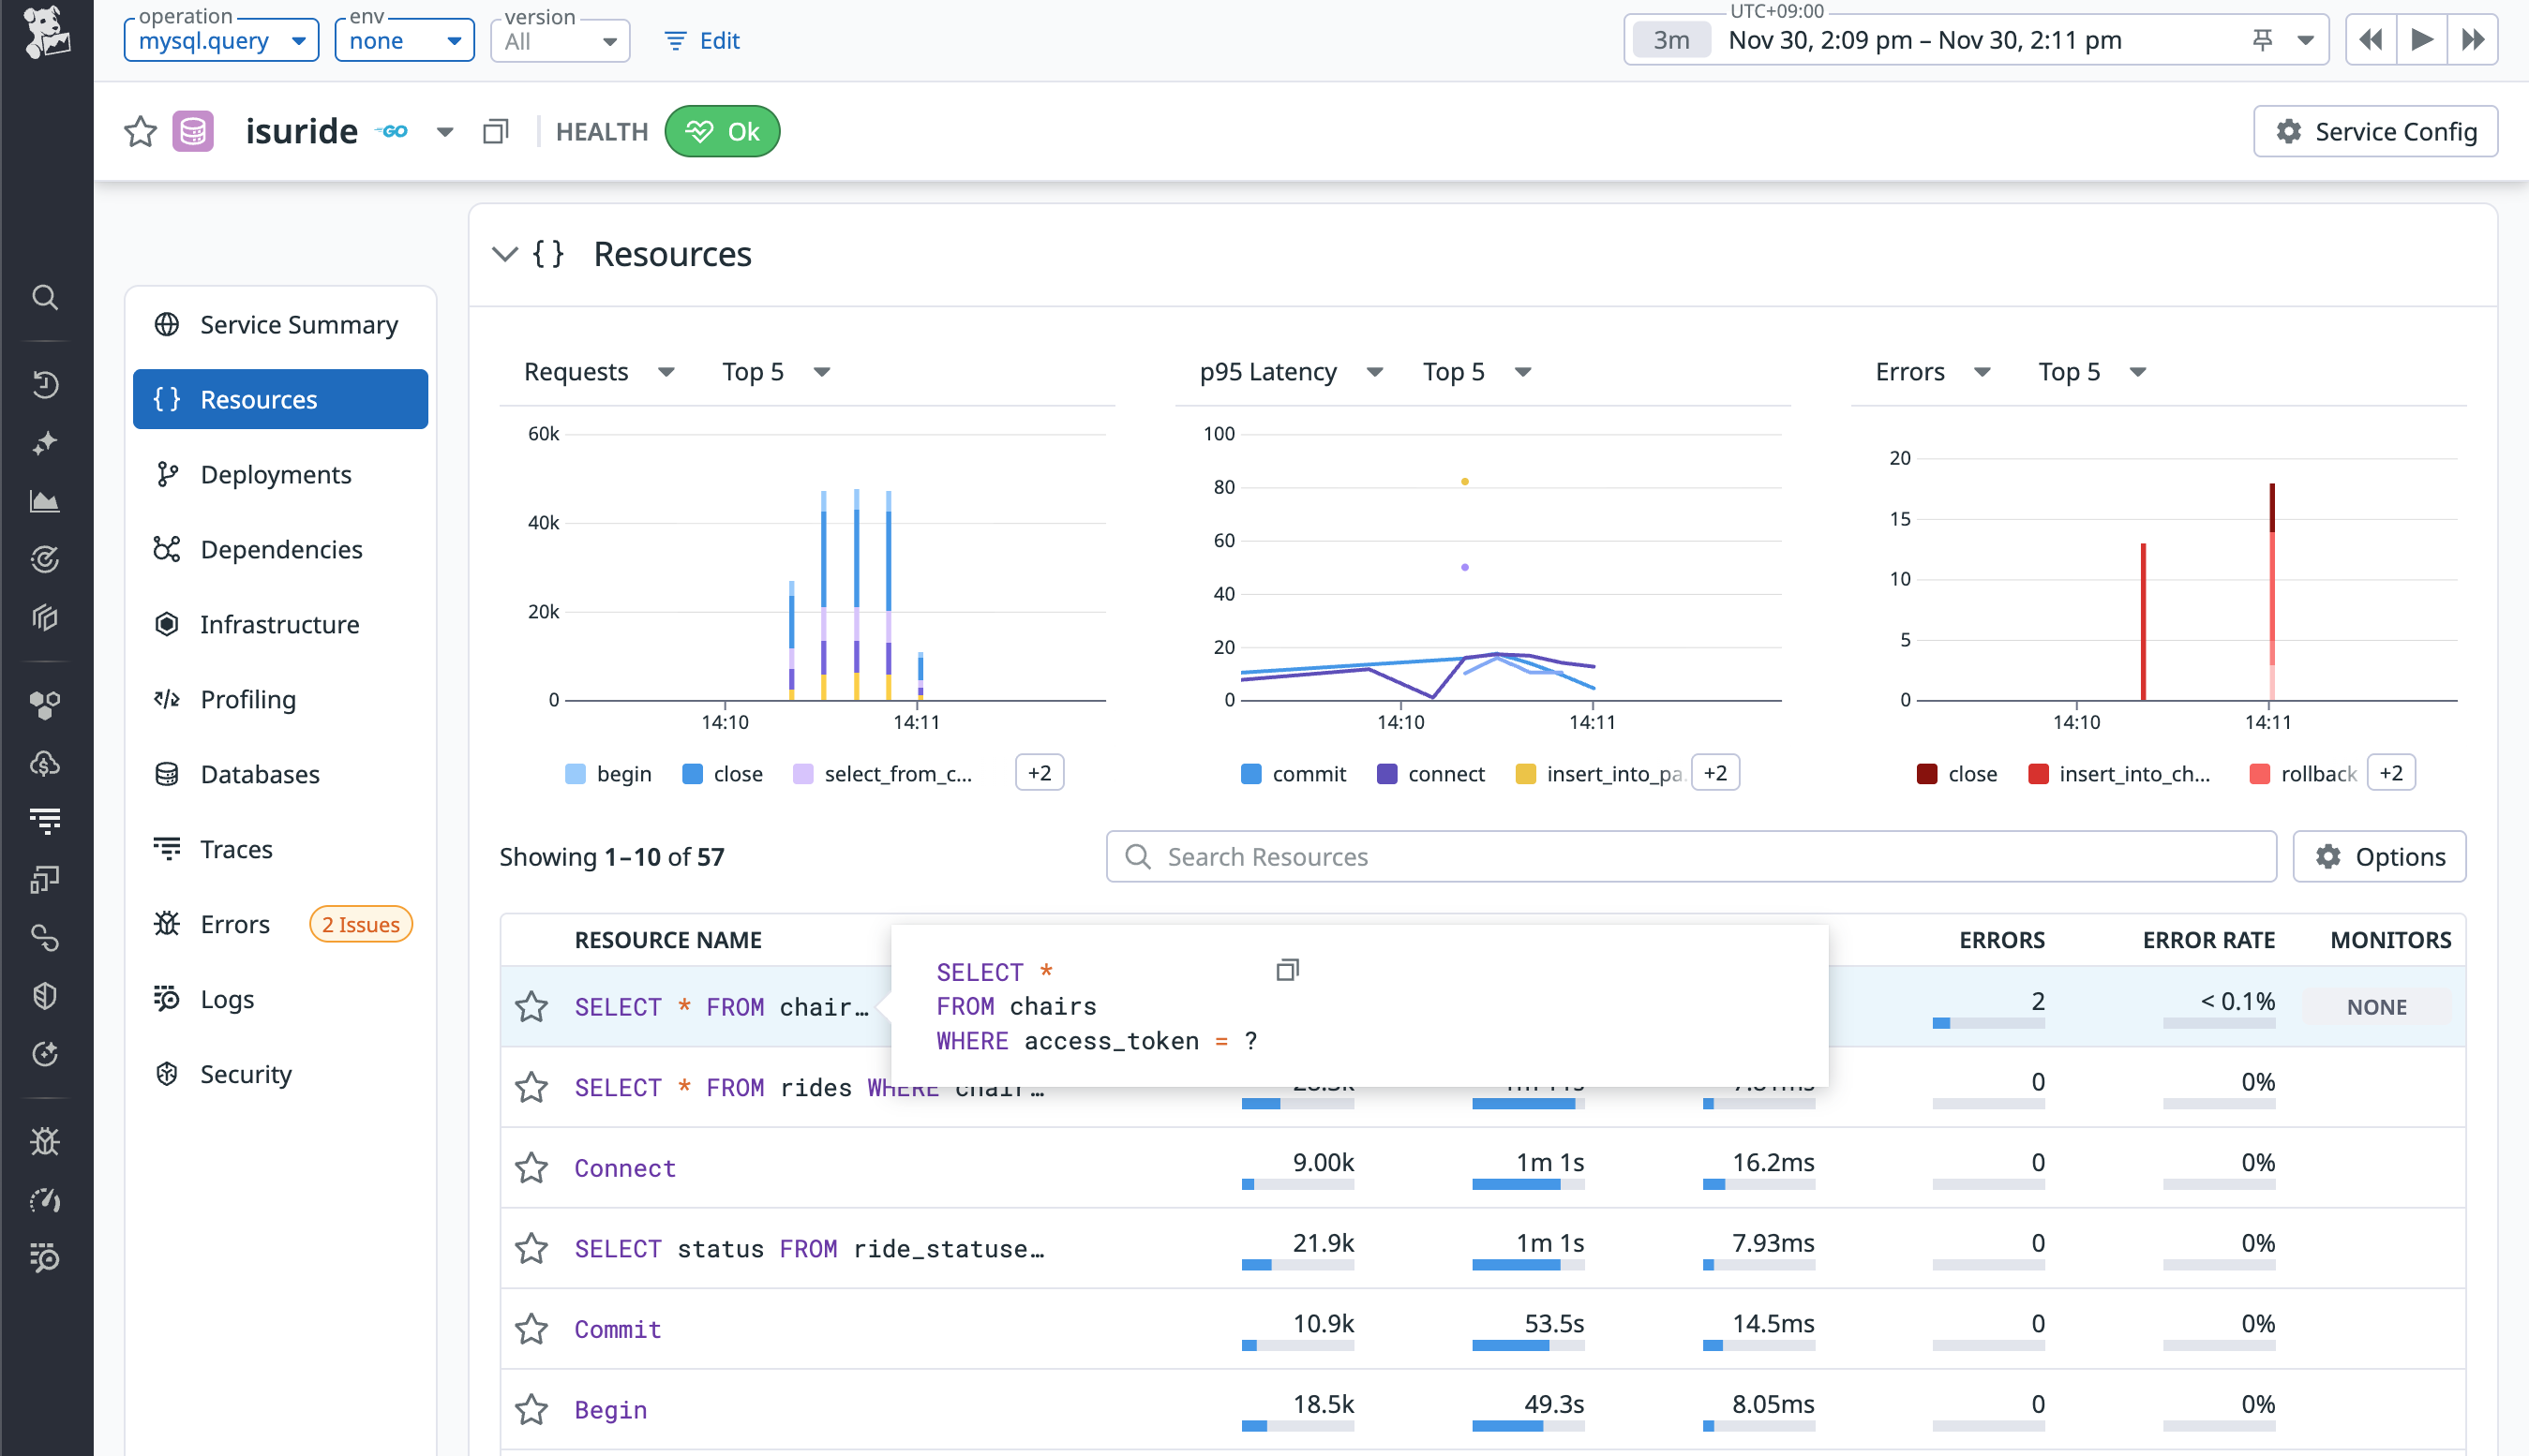Copy the isuride service name
This screenshot has width=2529, height=1456.
click(495, 131)
